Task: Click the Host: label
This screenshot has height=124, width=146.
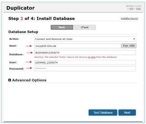Action: [13, 46]
